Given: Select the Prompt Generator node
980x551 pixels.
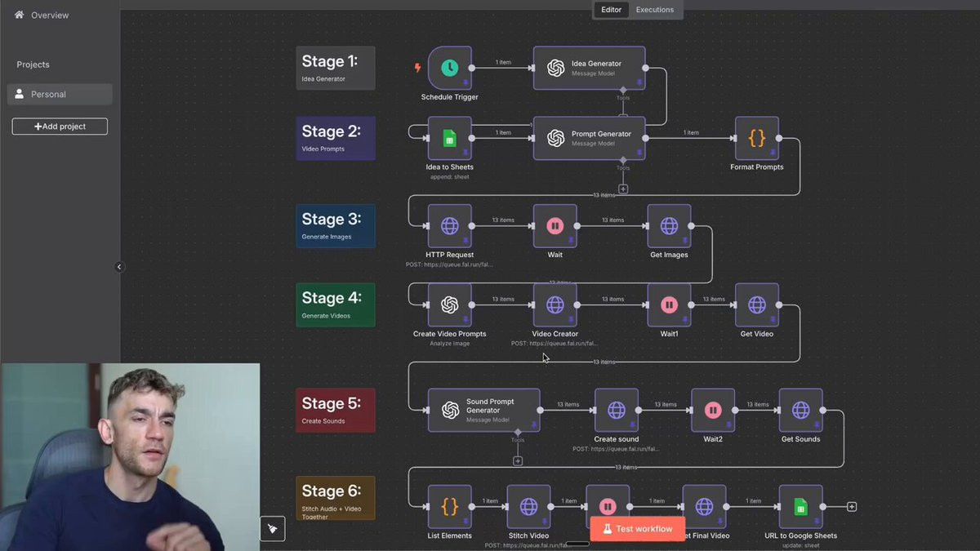Looking at the screenshot, I should 589,138.
